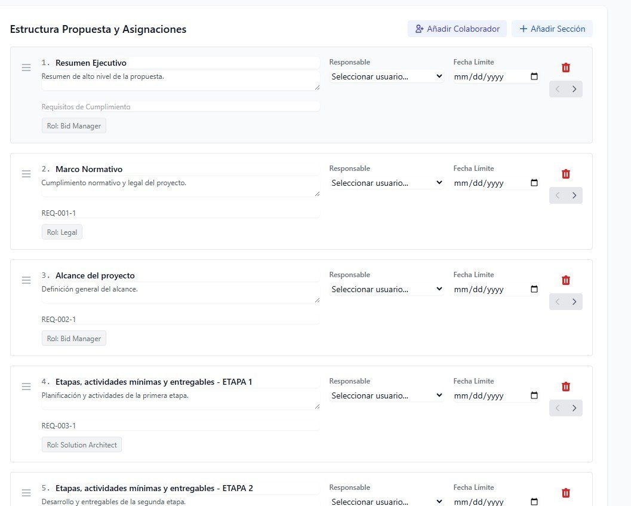Click the Añadir Sección button
Viewport: 631px width, 506px height.
(x=552, y=29)
